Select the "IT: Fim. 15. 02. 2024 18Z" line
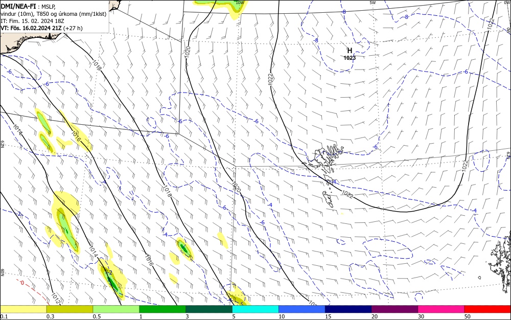The image size is (511, 320). tap(32, 21)
